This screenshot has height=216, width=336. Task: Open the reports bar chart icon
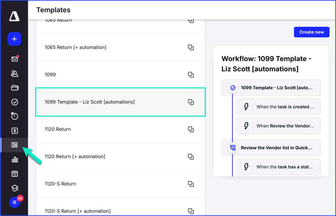(14, 160)
